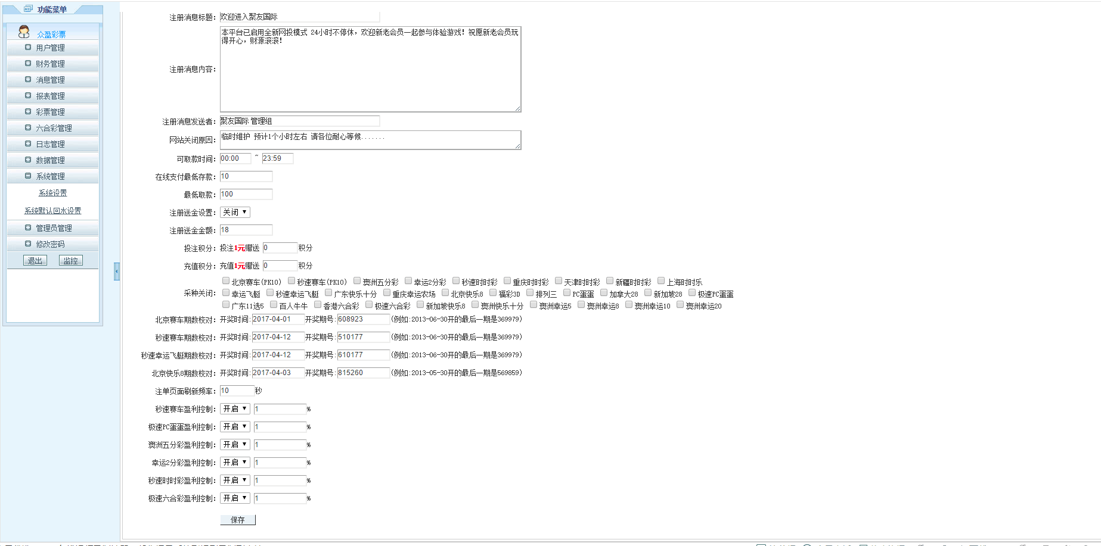The width and height of the screenshot is (1101, 546).
Task: Check the 澳洲五分彩 checkbox
Action: (357, 280)
